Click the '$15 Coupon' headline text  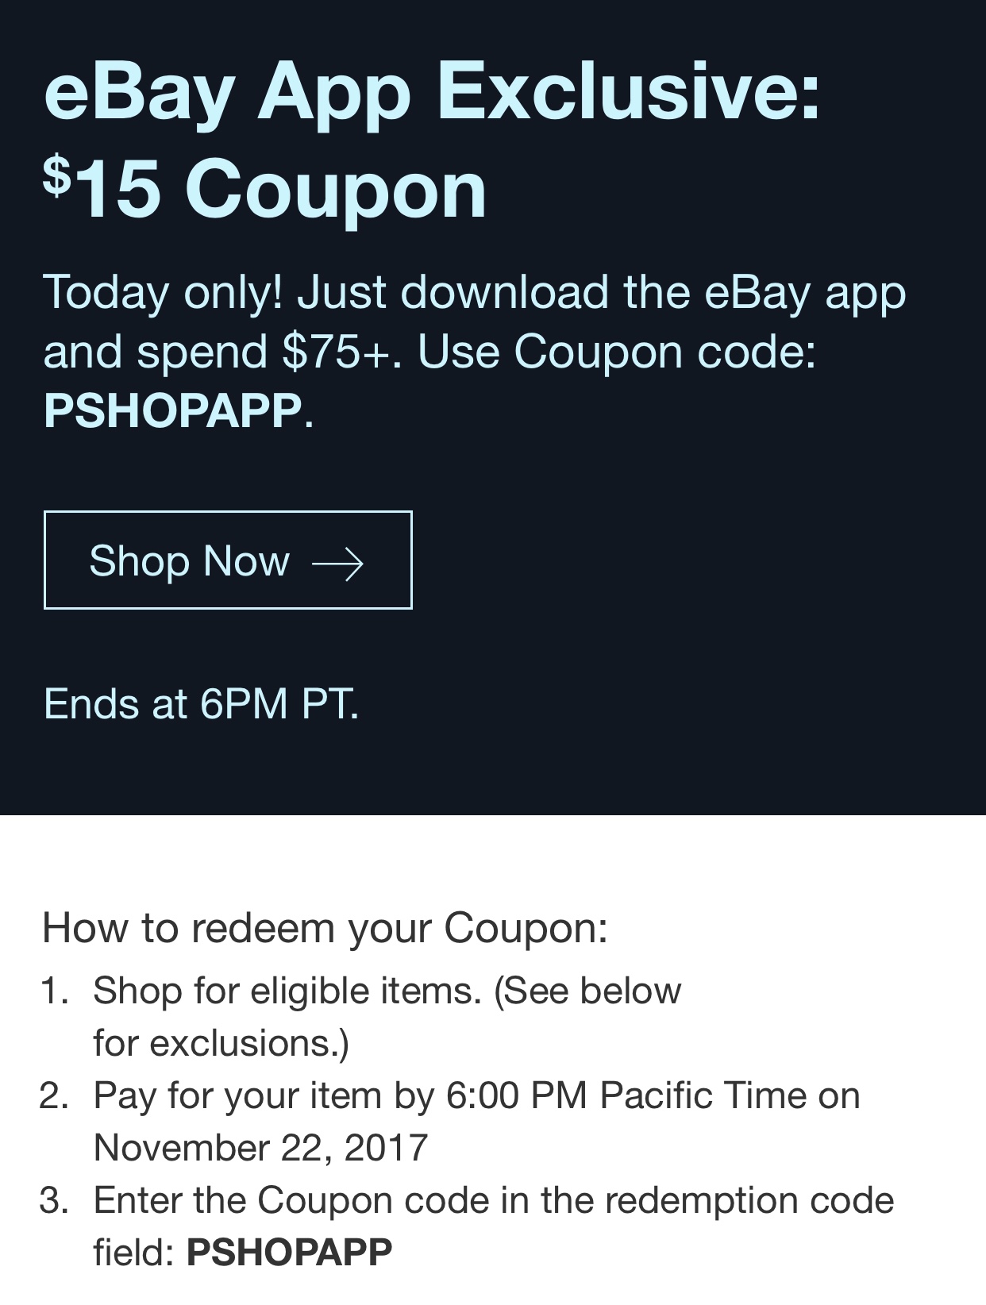tap(265, 190)
